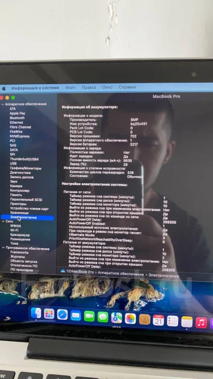Open the Информация о системе menu
Screen dimensions: 213x379
click(35, 88)
